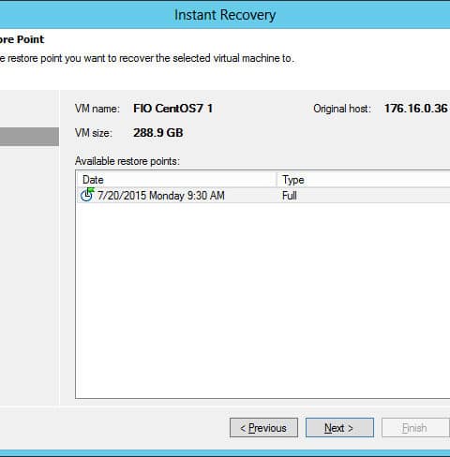Click the Available restore points label

point(127,161)
